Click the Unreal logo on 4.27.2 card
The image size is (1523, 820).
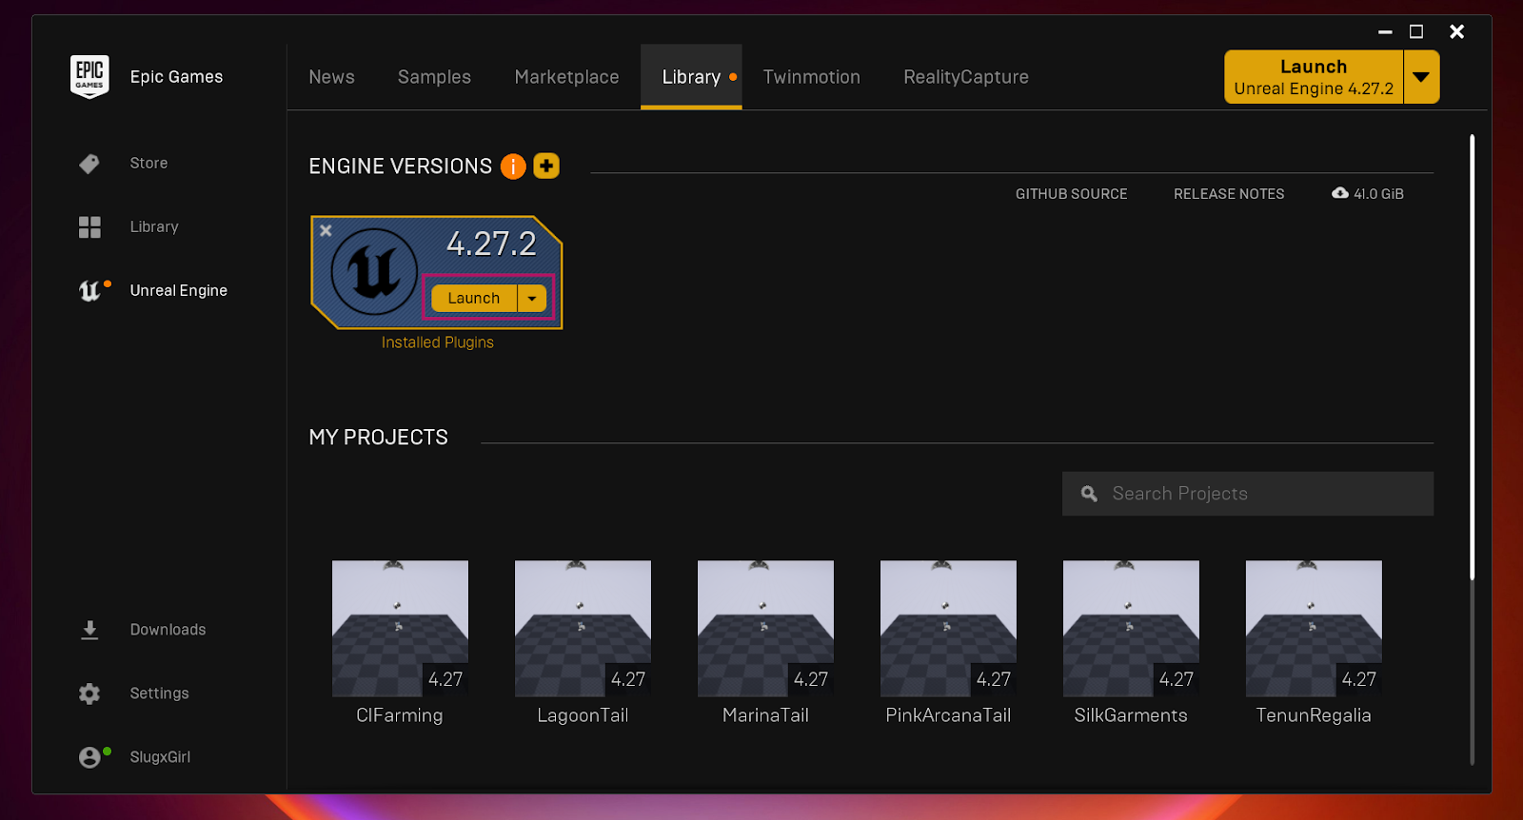click(x=374, y=272)
